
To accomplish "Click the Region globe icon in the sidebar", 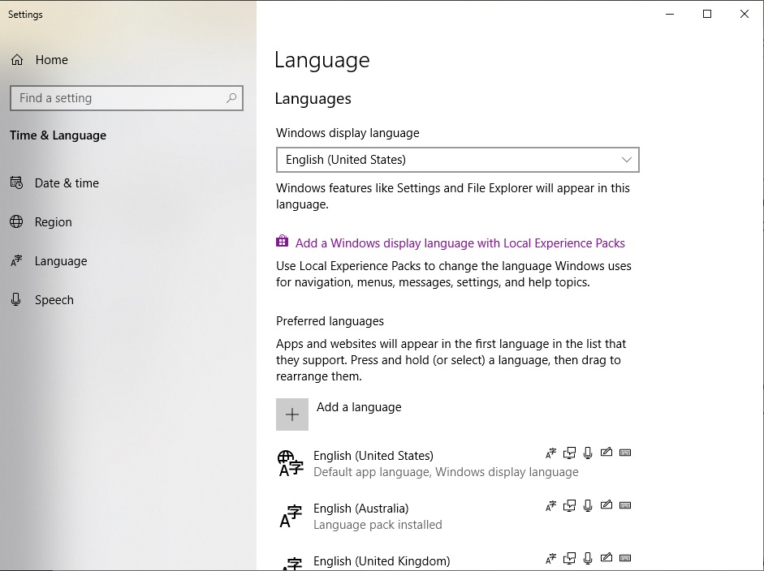I will pyautogui.click(x=16, y=221).
